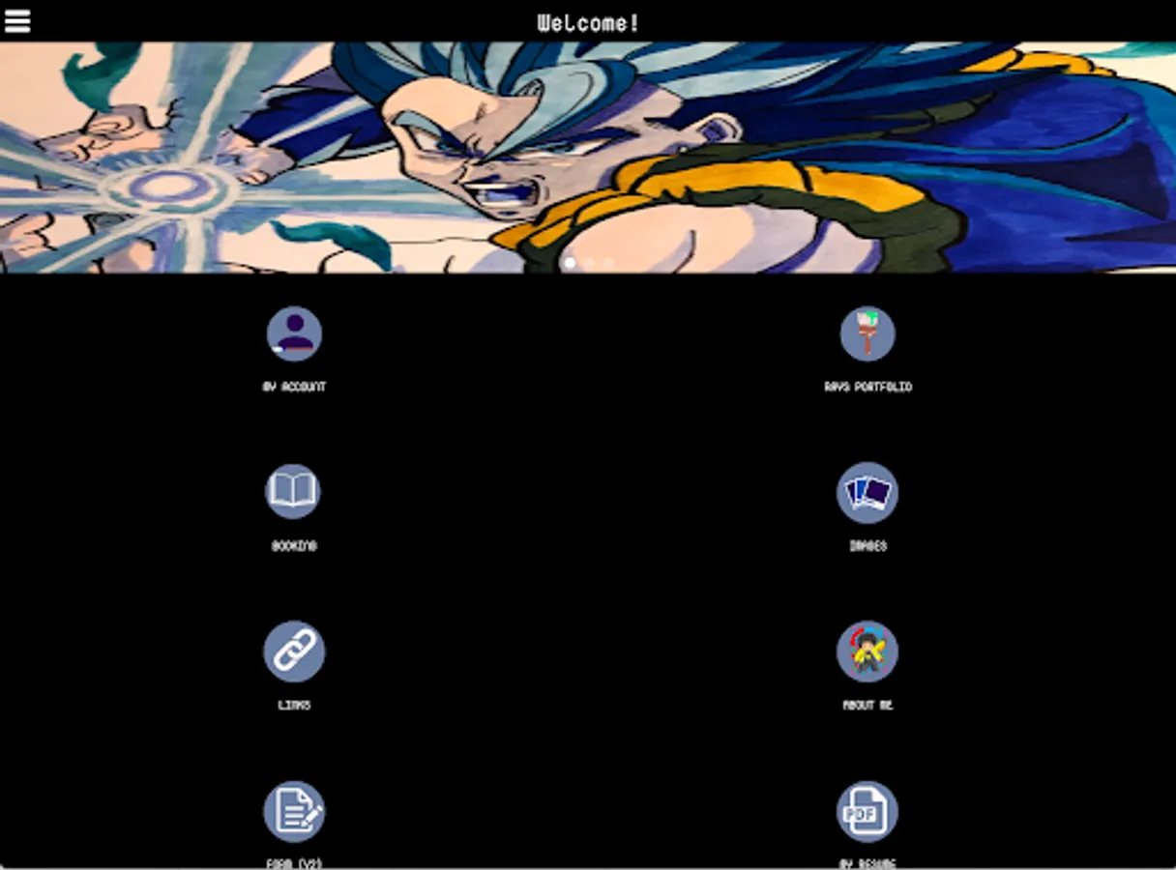Click the "RAYS PORTFOLIO" text label
The width and height of the screenshot is (1176, 870).
coord(867,387)
